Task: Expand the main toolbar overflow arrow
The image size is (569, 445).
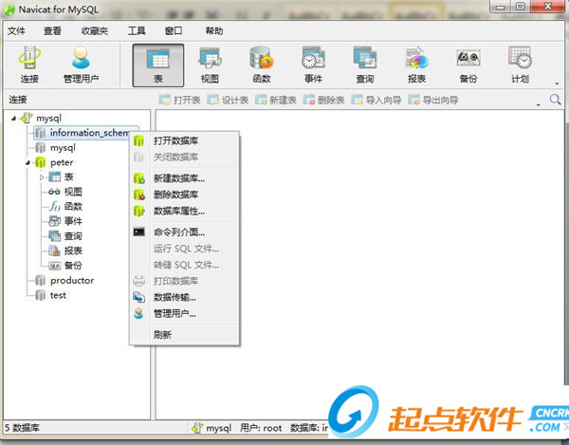Action: tap(557, 83)
